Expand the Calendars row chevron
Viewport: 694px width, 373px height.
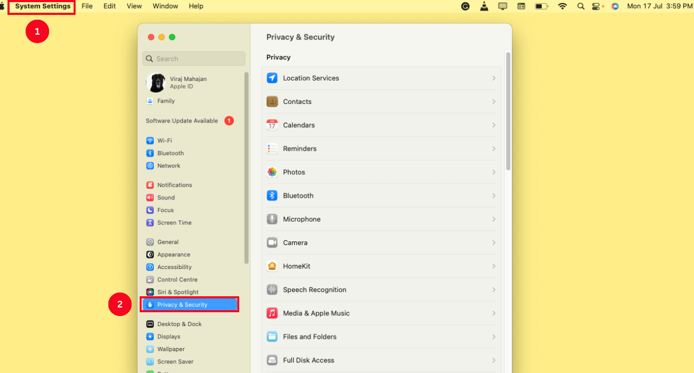[x=494, y=125]
